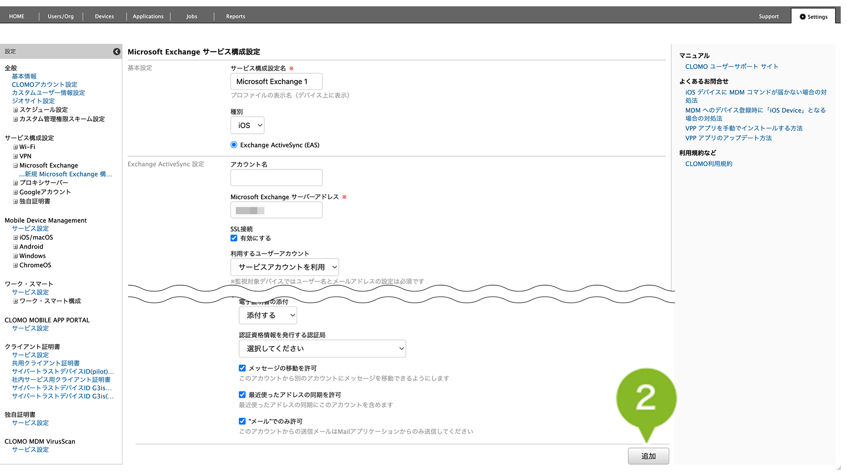Open サービス設定 under CLOMO MOBILE APP PORTAL
This screenshot has height=476, width=847.
pyautogui.click(x=30, y=328)
